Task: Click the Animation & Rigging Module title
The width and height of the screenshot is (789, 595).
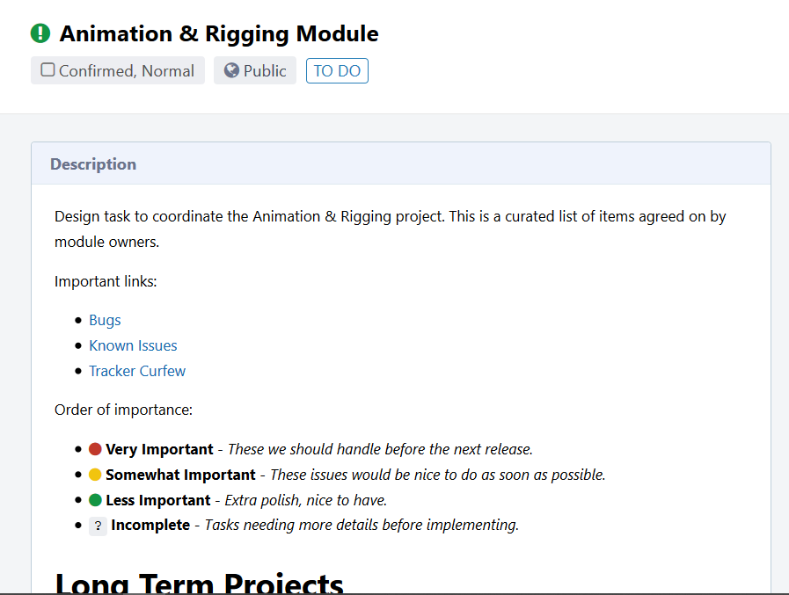Action: click(219, 34)
